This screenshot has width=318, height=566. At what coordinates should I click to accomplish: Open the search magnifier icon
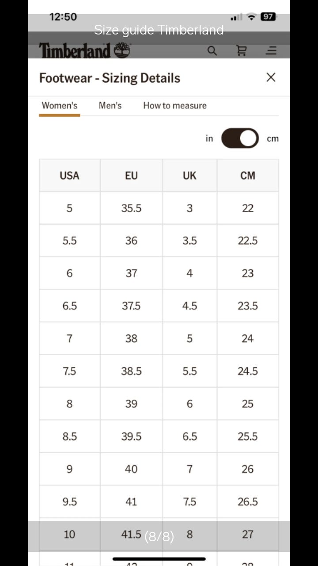(212, 51)
